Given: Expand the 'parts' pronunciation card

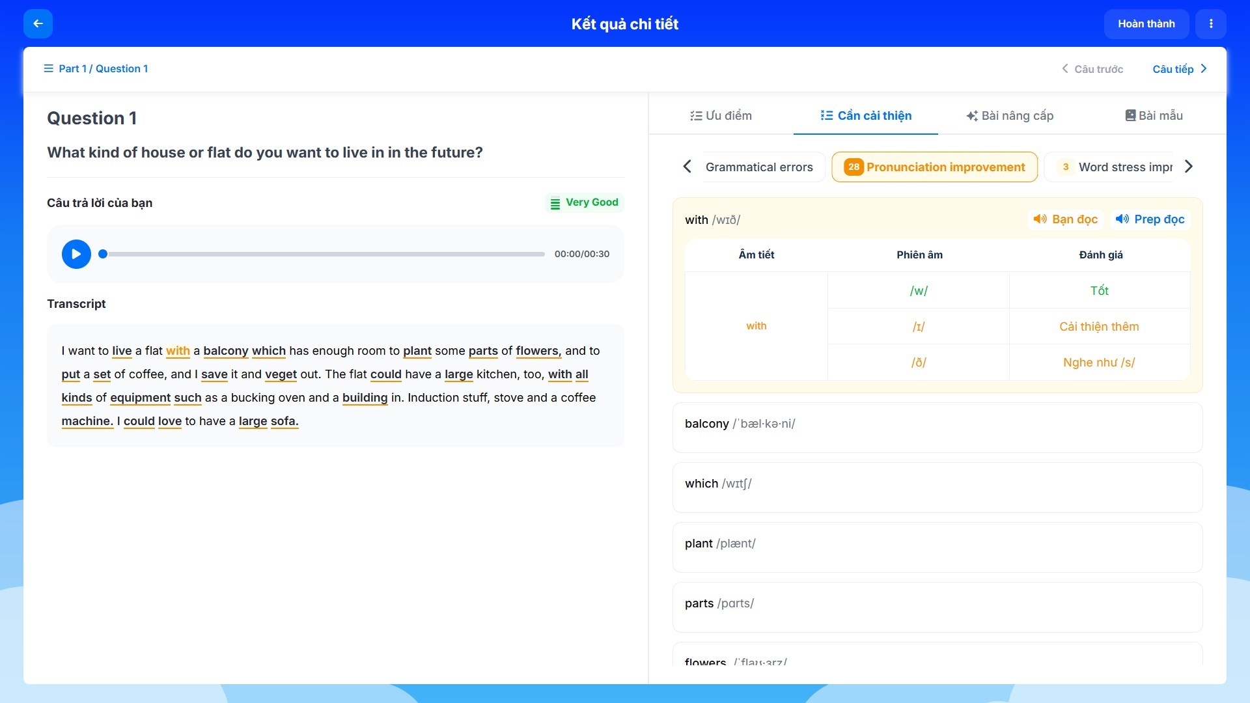Looking at the screenshot, I should [x=937, y=607].
